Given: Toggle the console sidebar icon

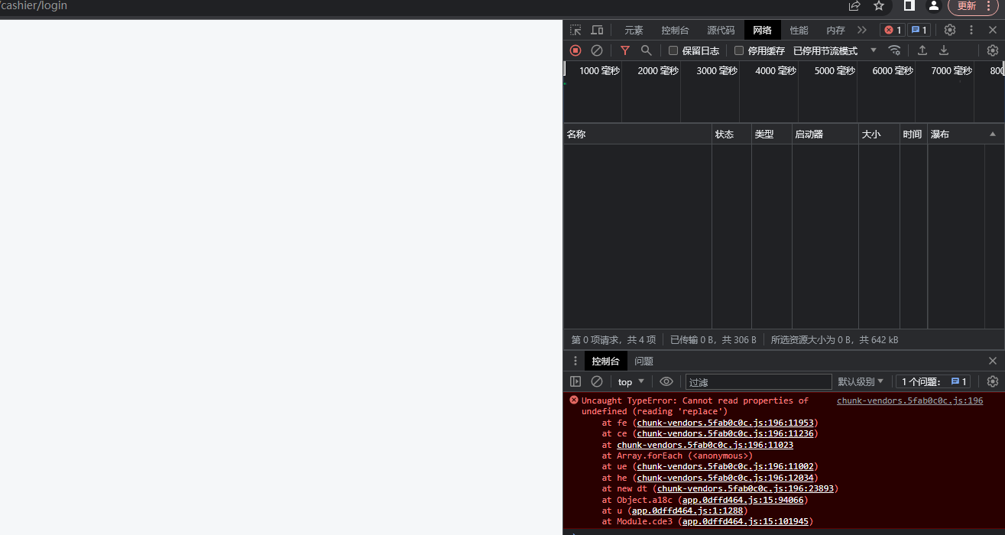Looking at the screenshot, I should pyautogui.click(x=575, y=381).
